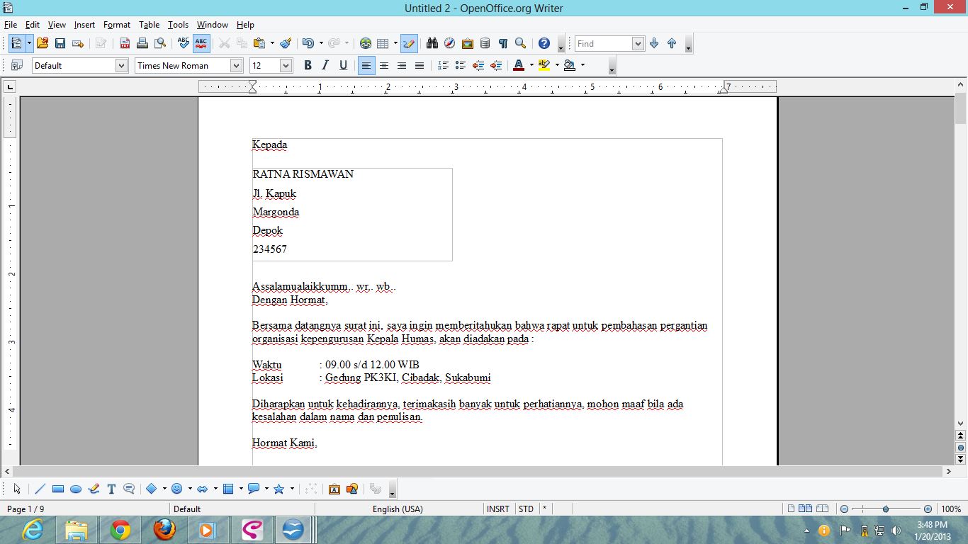Open Find & Replace
The image size is (968, 544).
[x=432, y=43]
